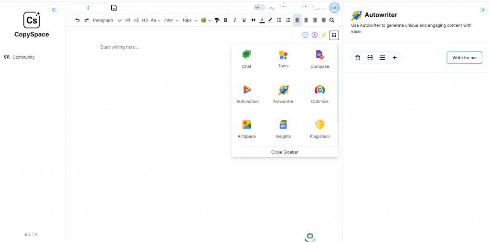This screenshot has width=489, height=242.
Task: Align text to the right
Action: tap(315, 20)
